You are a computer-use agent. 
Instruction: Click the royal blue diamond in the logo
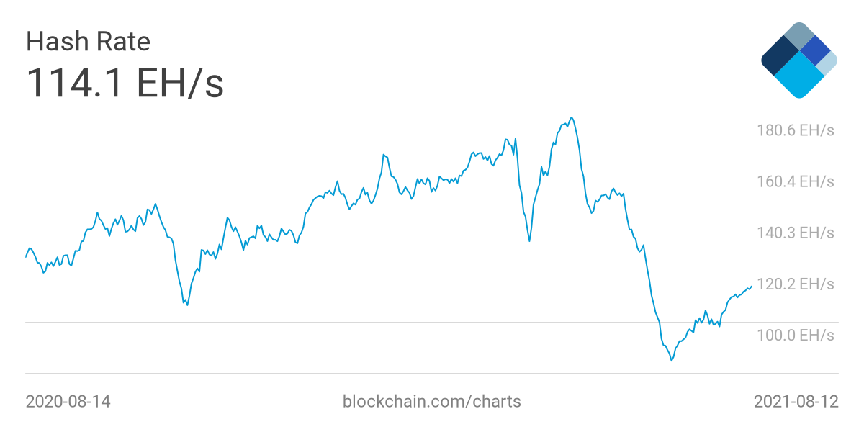816,50
